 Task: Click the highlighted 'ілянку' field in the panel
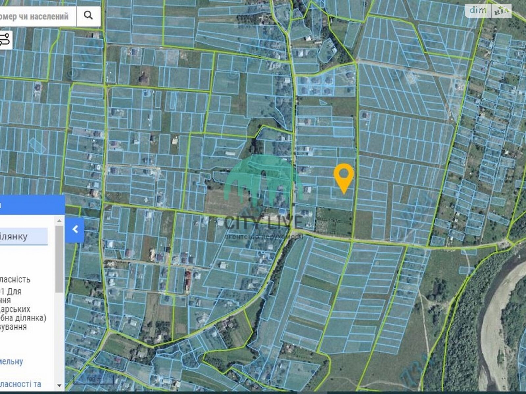pyautogui.click(x=24, y=236)
